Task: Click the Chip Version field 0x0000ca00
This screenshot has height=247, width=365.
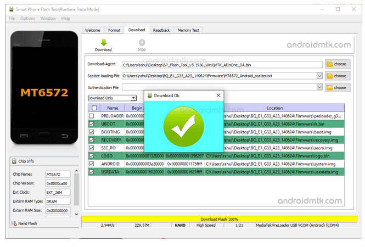Action: pos(58,183)
